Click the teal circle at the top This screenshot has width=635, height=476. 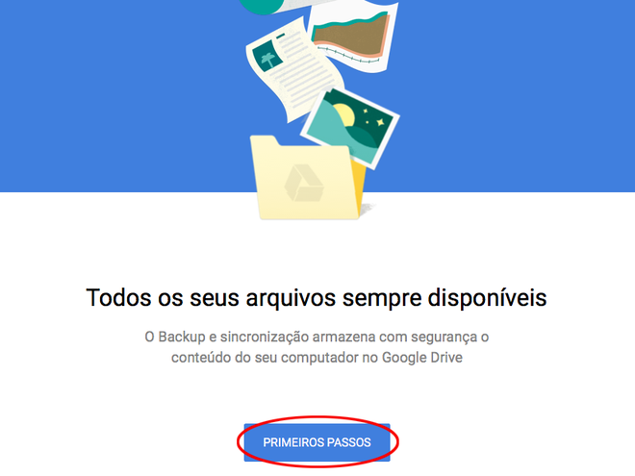coord(263,6)
